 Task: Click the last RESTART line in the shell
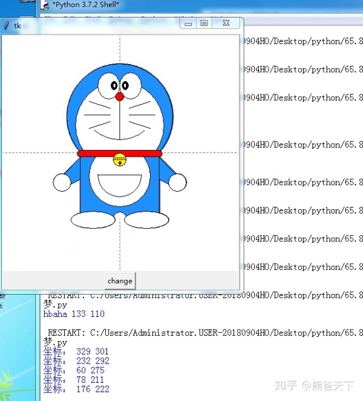tap(206, 333)
